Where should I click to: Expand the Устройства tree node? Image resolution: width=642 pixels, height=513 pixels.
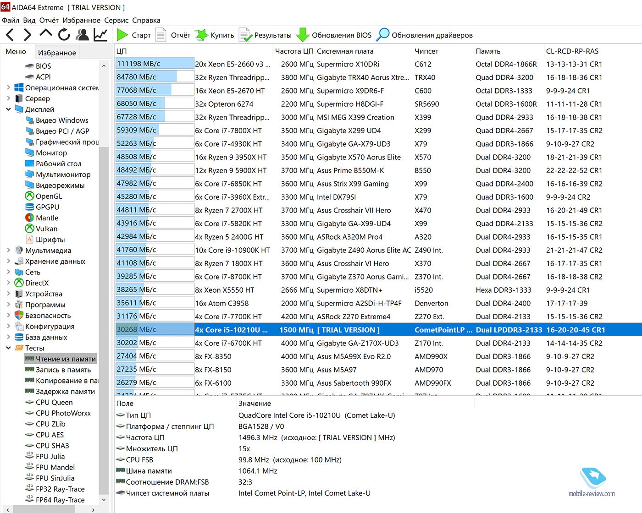(x=8, y=294)
